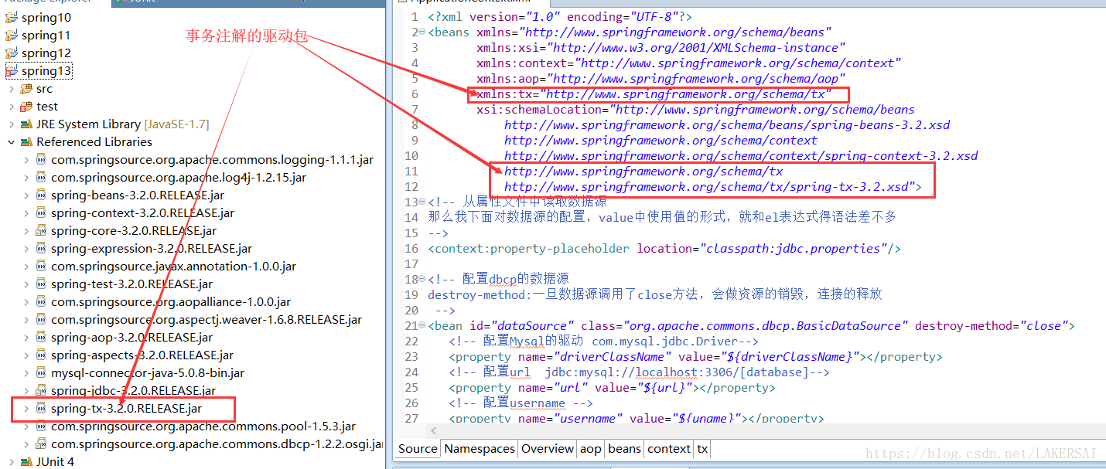Click the src source folder icon
This screenshot has width=1106, height=469.
click(x=26, y=89)
